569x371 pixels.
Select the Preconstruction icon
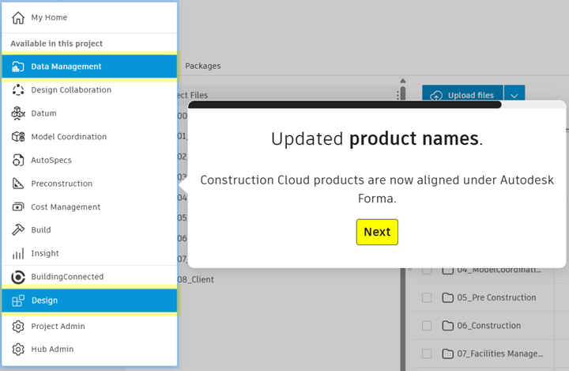tap(18, 184)
